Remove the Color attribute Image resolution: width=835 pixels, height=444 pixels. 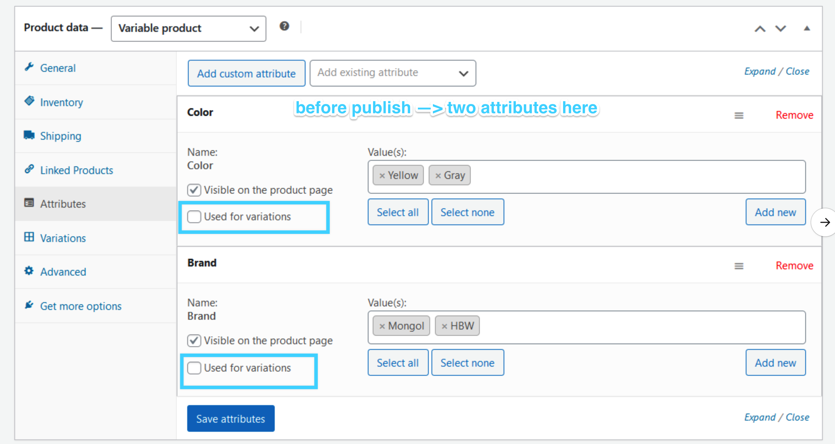794,115
